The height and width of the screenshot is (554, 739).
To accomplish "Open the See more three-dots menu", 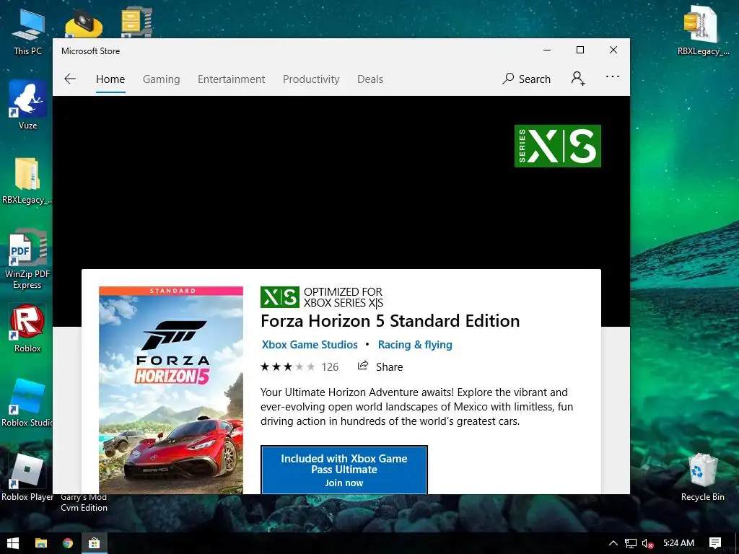I will point(612,76).
